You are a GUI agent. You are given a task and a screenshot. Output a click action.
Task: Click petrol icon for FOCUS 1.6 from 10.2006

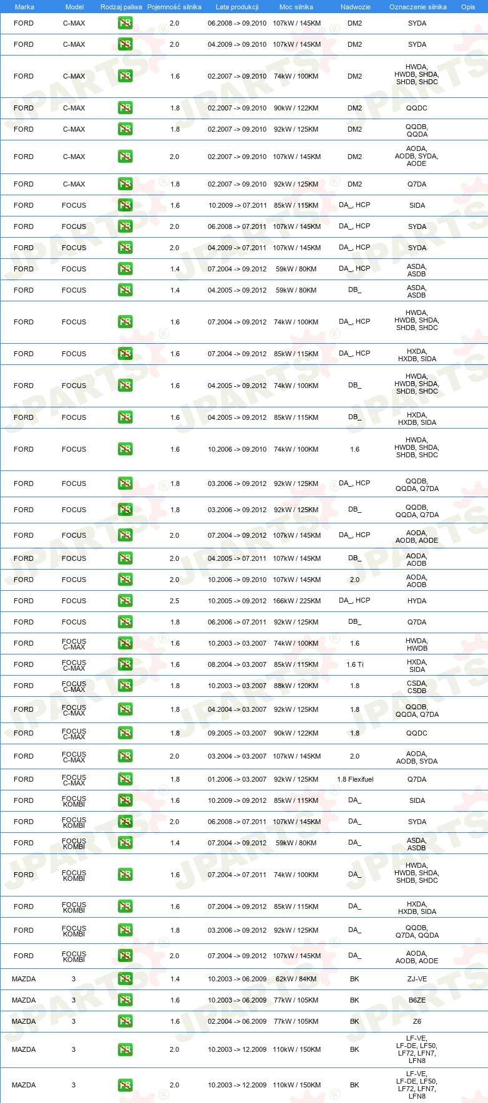pyautogui.click(x=125, y=449)
